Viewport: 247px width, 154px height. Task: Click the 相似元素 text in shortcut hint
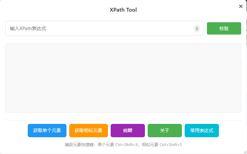coord(150,145)
